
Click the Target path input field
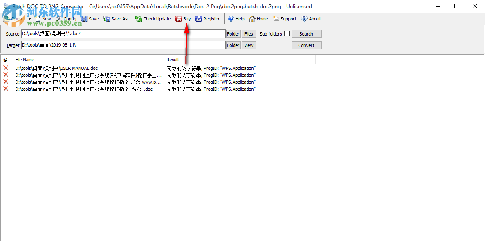pyautogui.click(x=123, y=45)
